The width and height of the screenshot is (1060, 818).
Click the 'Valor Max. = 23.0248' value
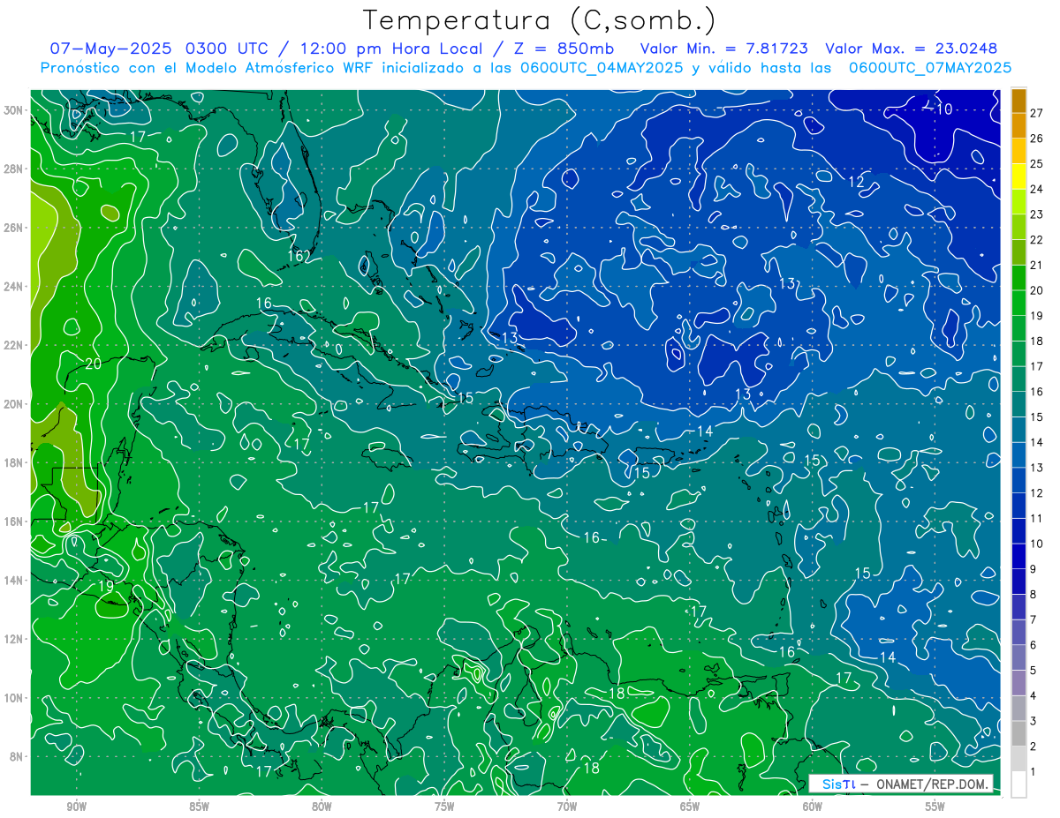click(x=912, y=49)
